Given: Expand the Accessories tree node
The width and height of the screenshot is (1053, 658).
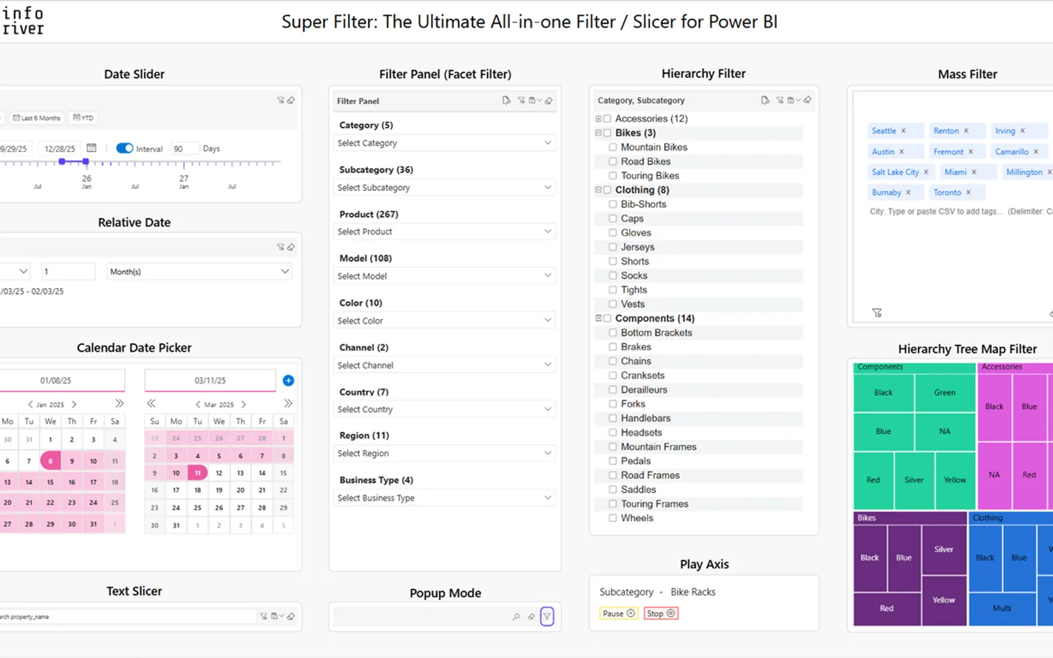Looking at the screenshot, I should 598,119.
